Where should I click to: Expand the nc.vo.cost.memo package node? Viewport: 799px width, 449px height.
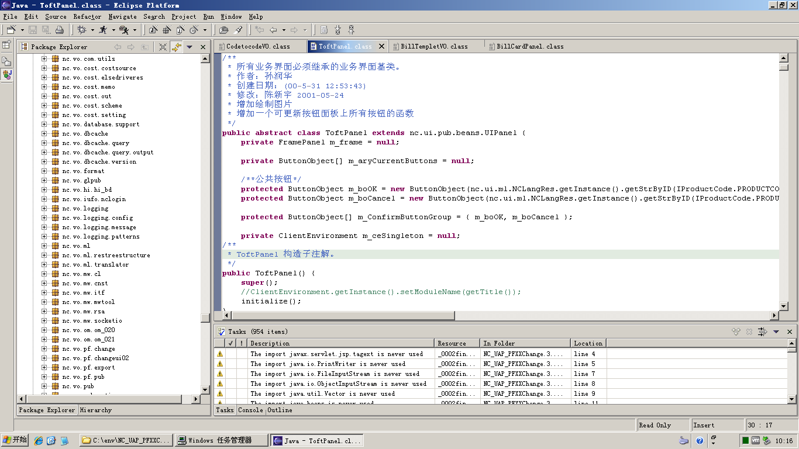coord(44,87)
